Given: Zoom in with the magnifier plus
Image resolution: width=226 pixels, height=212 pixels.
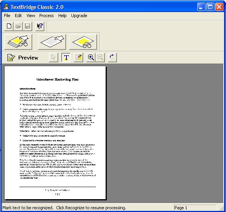Looking at the screenshot, I should (91, 58).
